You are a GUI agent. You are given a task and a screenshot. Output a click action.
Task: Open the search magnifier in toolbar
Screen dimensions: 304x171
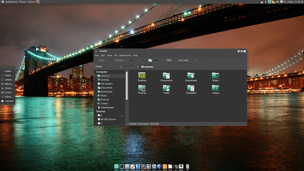(202, 60)
